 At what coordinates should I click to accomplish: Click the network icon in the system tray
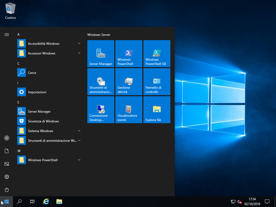click(x=233, y=202)
